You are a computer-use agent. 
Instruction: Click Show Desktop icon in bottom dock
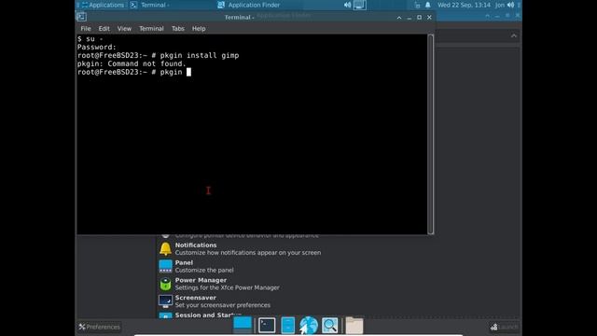(243, 325)
